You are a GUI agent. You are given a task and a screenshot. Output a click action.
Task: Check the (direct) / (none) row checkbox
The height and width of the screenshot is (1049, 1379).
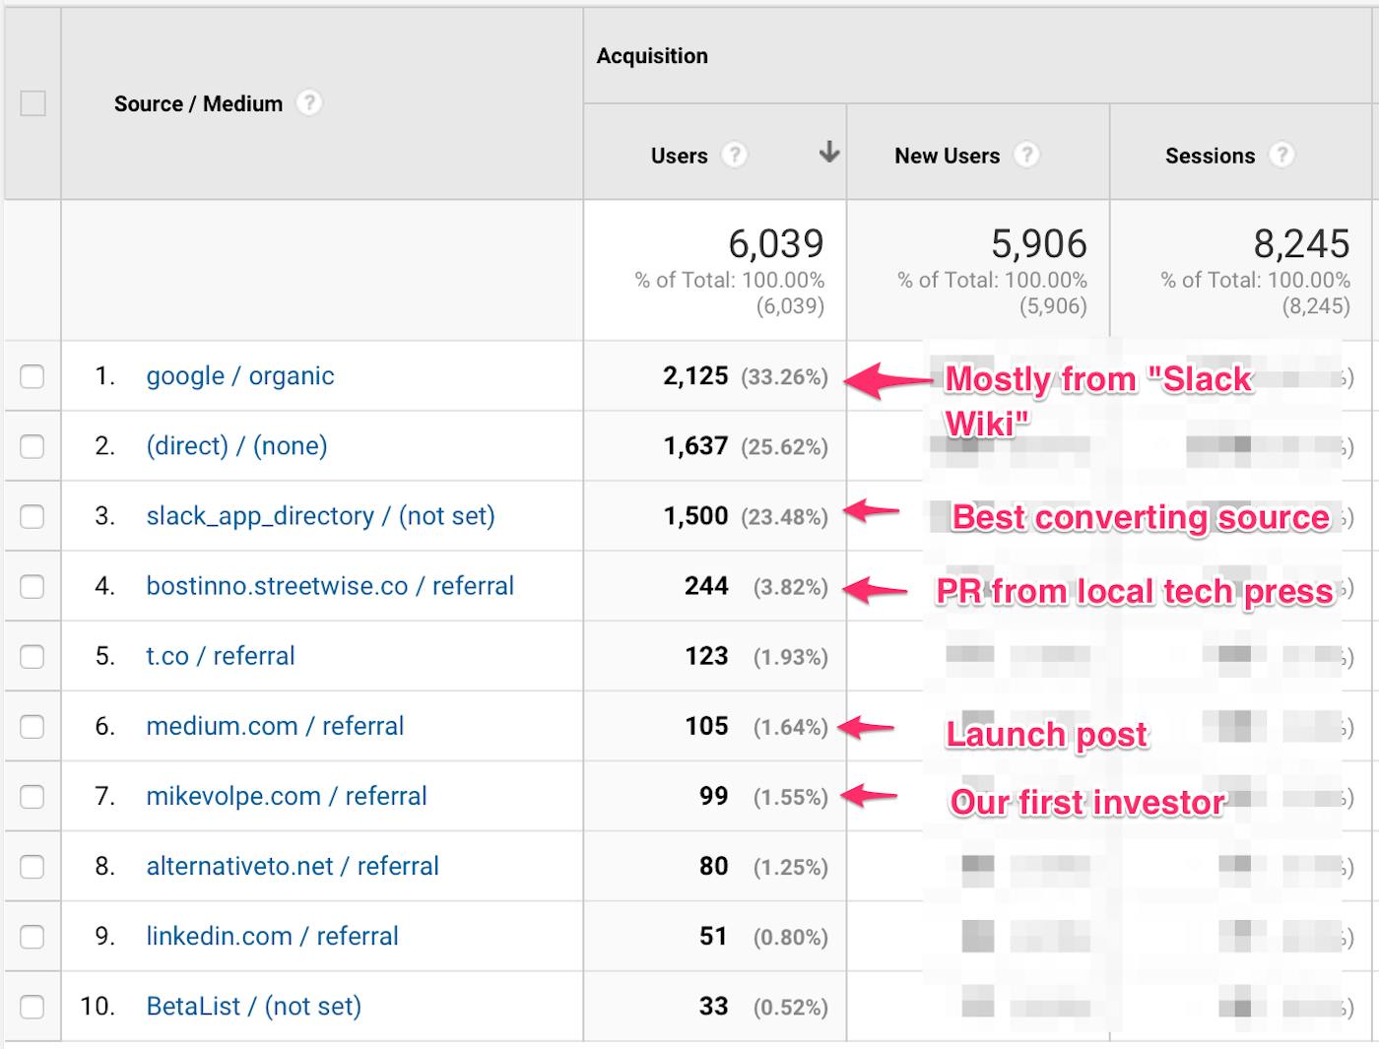tap(33, 446)
